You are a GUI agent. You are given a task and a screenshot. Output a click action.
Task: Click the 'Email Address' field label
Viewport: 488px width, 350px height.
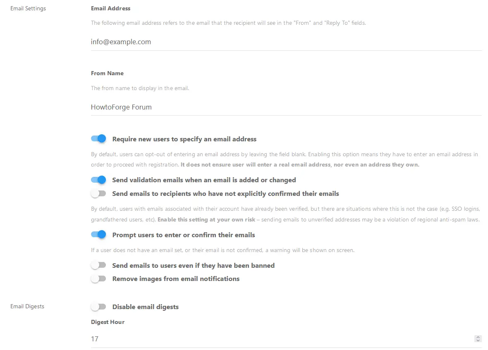click(x=110, y=8)
